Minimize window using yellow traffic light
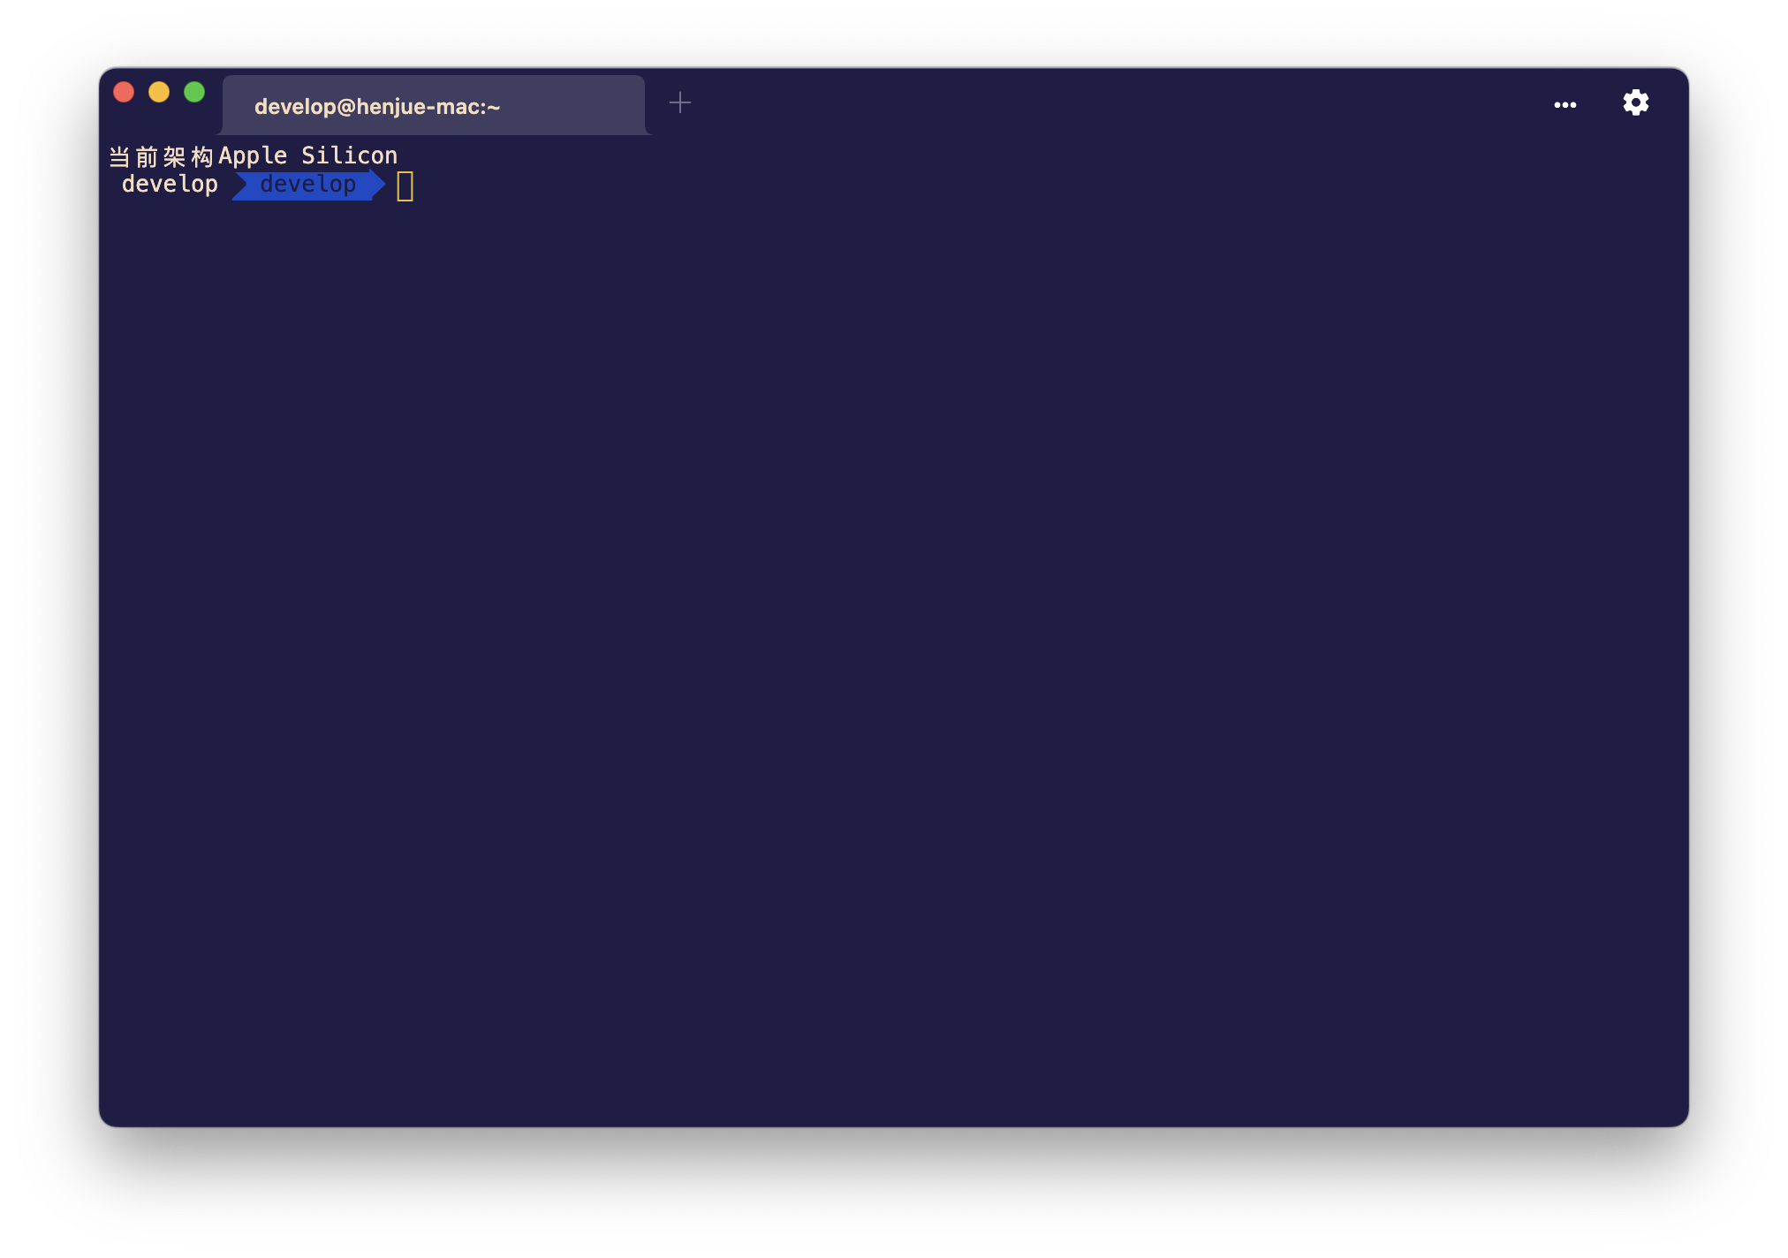Image resolution: width=1788 pixels, height=1258 pixels. (159, 92)
